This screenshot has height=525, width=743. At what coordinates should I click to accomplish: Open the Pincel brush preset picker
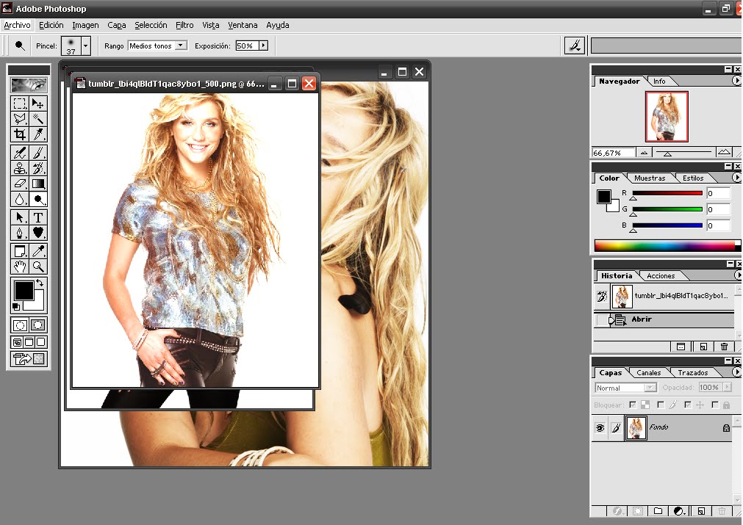pos(85,46)
